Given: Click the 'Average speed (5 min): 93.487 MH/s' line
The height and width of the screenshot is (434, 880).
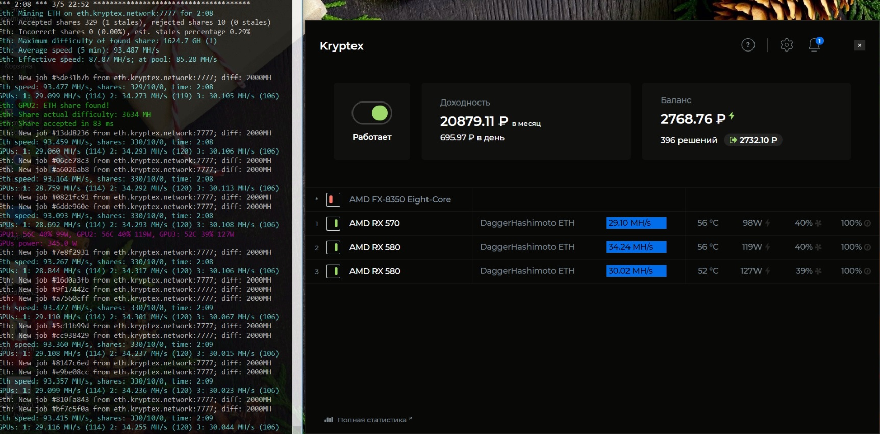Looking at the screenshot, I should click(80, 50).
